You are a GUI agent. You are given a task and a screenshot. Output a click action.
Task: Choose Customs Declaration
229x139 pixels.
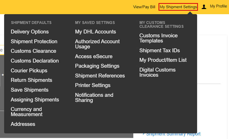point(35,61)
